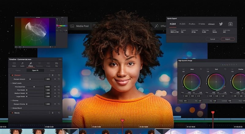
Task: Open the File inspector tab icon
Action: pos(56,63)
